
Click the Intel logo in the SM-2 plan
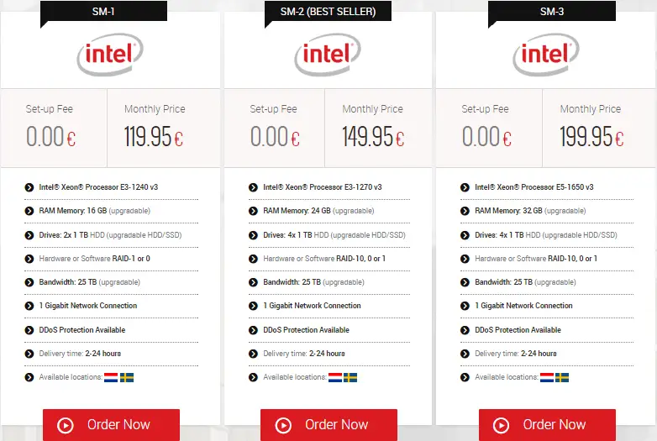(328, 55)
